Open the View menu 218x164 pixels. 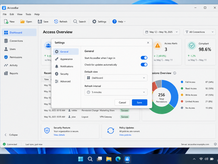[20, 14]
